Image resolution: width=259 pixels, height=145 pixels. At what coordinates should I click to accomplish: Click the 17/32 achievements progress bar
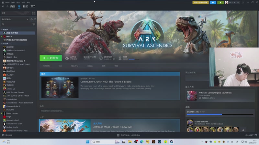coord(220,114)
